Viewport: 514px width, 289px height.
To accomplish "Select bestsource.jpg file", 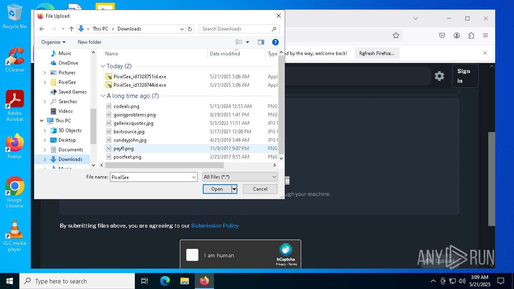I will (129, 132).
